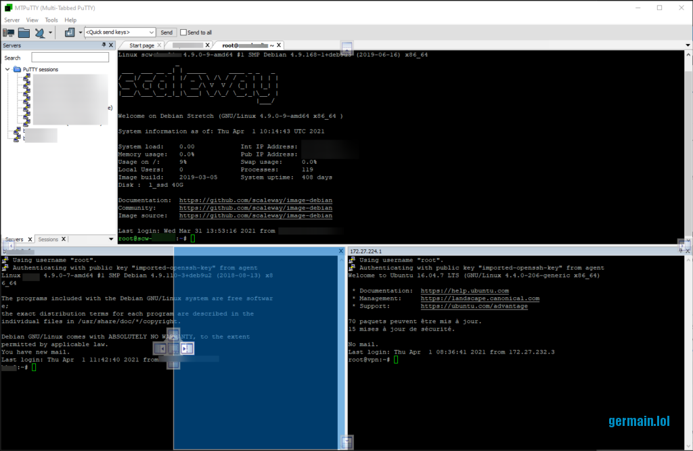Viewport: 693px width, 451px height.
Task: Switch to the Start page tab
Action: [141, 45]
